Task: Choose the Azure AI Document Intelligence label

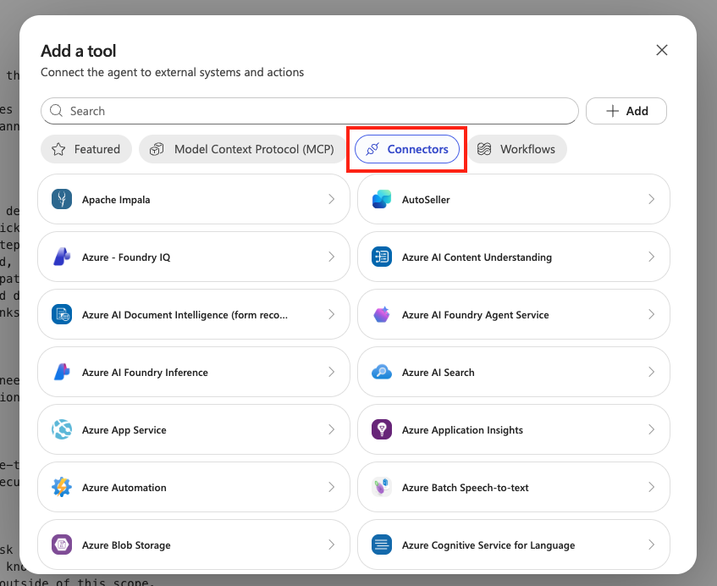Action: click(185, 315)
